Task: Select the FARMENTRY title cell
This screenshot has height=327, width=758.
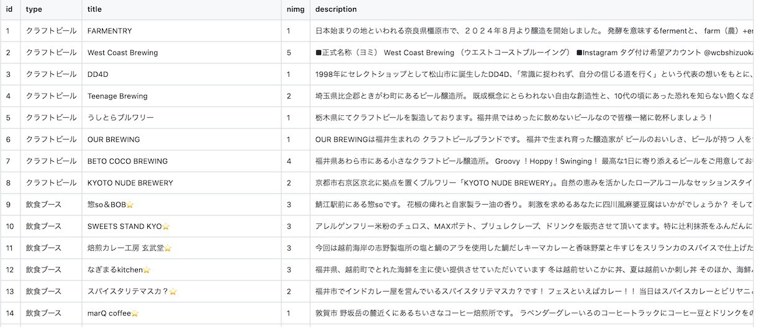Action: point(110,31)
